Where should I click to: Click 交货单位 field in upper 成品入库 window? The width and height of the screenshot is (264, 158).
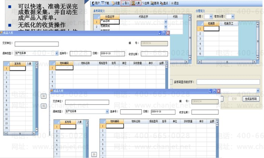[x=37, y=44]
